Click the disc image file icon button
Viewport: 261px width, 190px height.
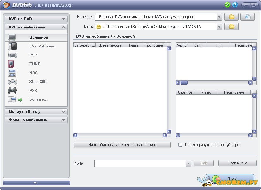[247, 17]
